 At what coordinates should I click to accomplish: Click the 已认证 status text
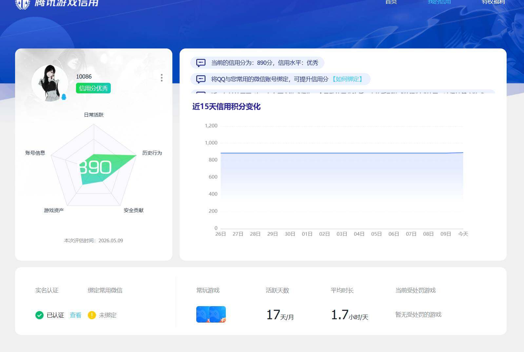pyautogui.click(x=55, y=315)
